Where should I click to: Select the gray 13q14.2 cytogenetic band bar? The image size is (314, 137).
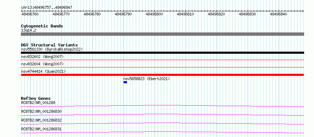162,34
